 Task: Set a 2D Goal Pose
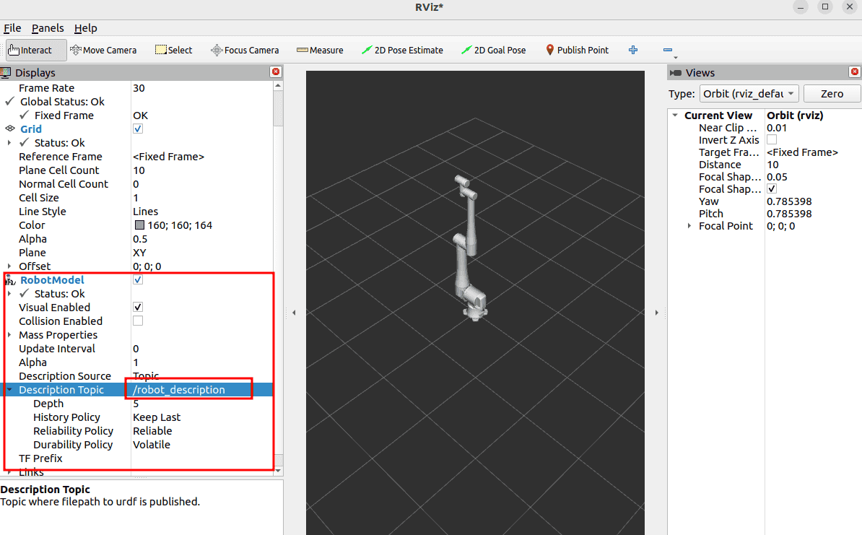[x=494, y=50]
